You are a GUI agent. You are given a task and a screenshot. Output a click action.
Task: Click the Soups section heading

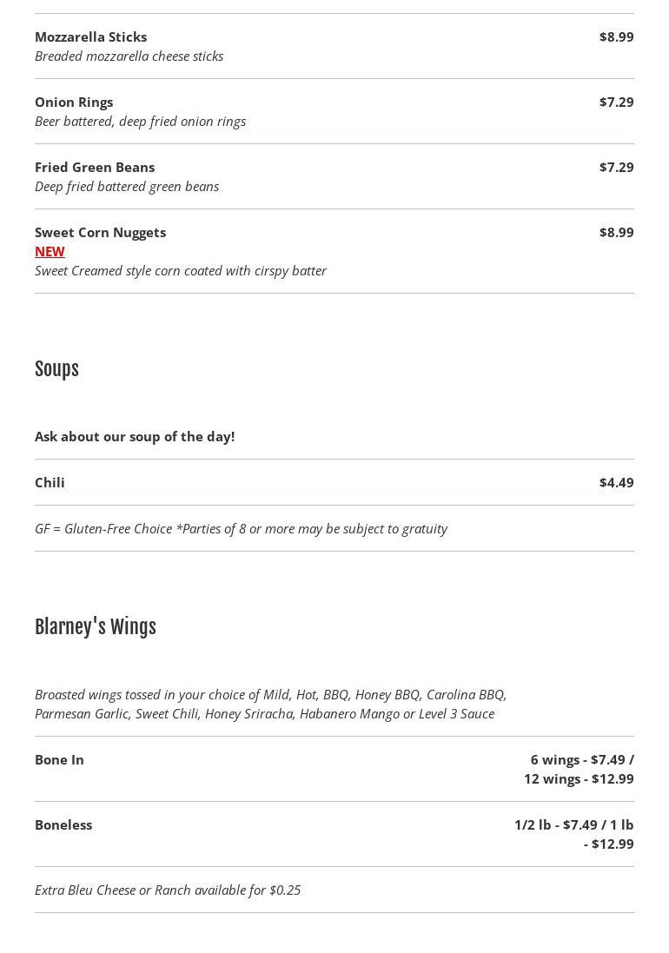[x=56, y=369]
